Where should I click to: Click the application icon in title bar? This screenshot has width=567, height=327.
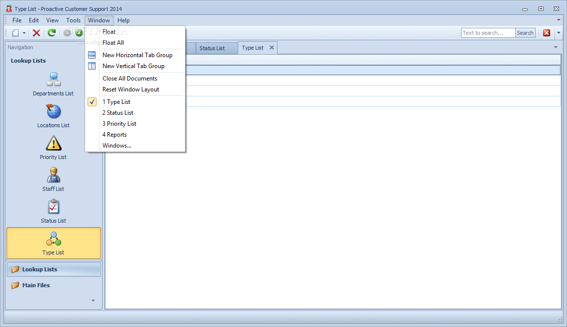click(x=8, y=8)
